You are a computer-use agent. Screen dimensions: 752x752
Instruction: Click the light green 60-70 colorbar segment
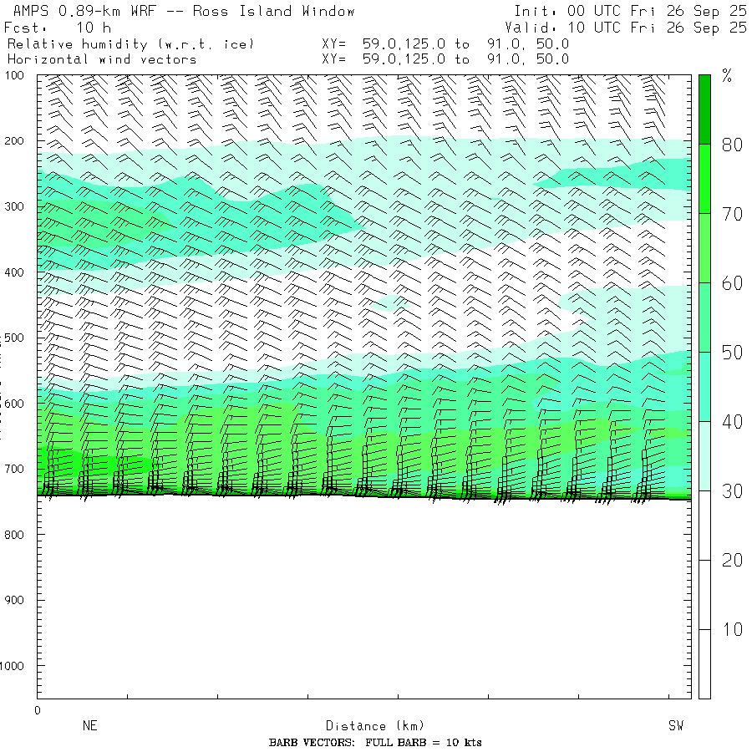click(x=704, y=248)
